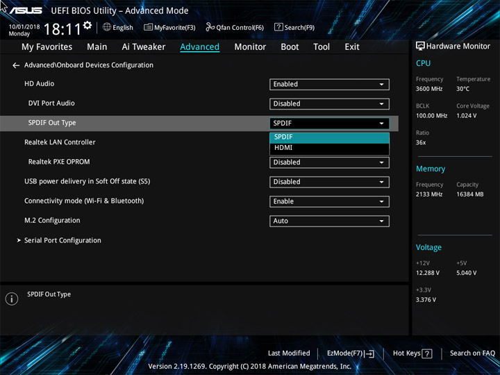Viewport: 500px width, 375px height.
Task: Switch to the Exit tab
Action: tap(352, 47)
